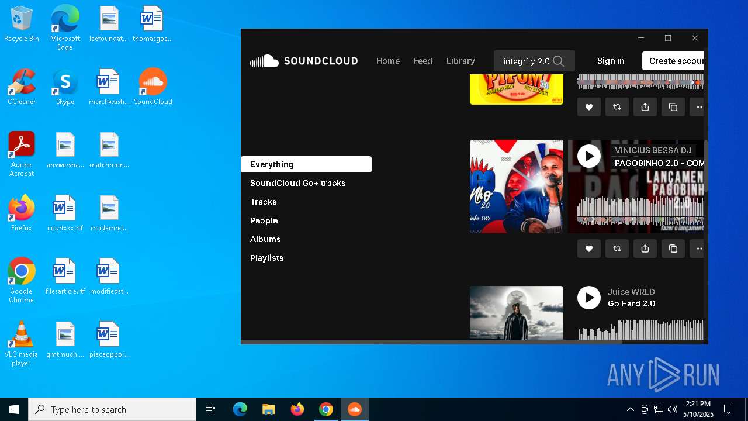Image resolution: width=748 pixels, height=421 pixels.
Task: Open the SoundCloud desktop shortcut
Action: (x=153, y=87)
